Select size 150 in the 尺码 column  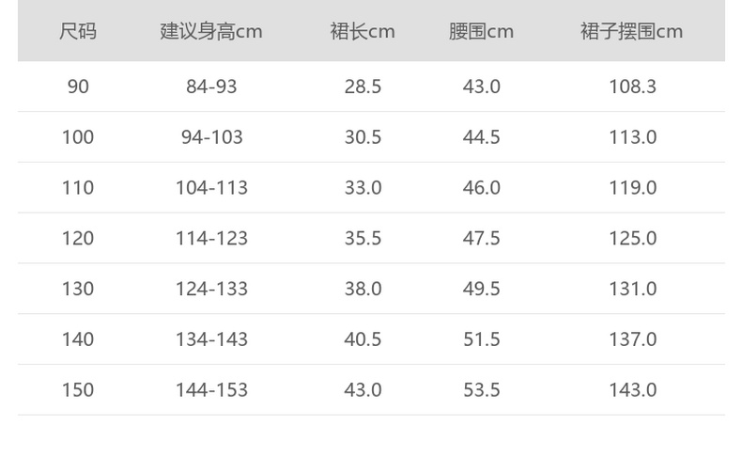(78, 390)
